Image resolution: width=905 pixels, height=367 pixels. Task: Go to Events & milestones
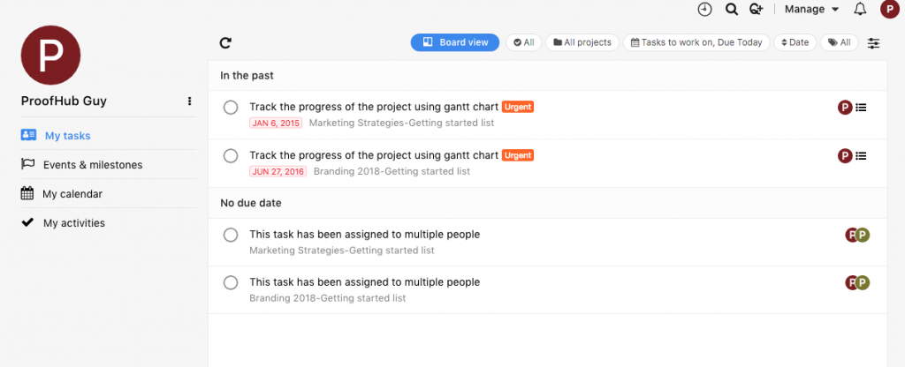(93, 165)
